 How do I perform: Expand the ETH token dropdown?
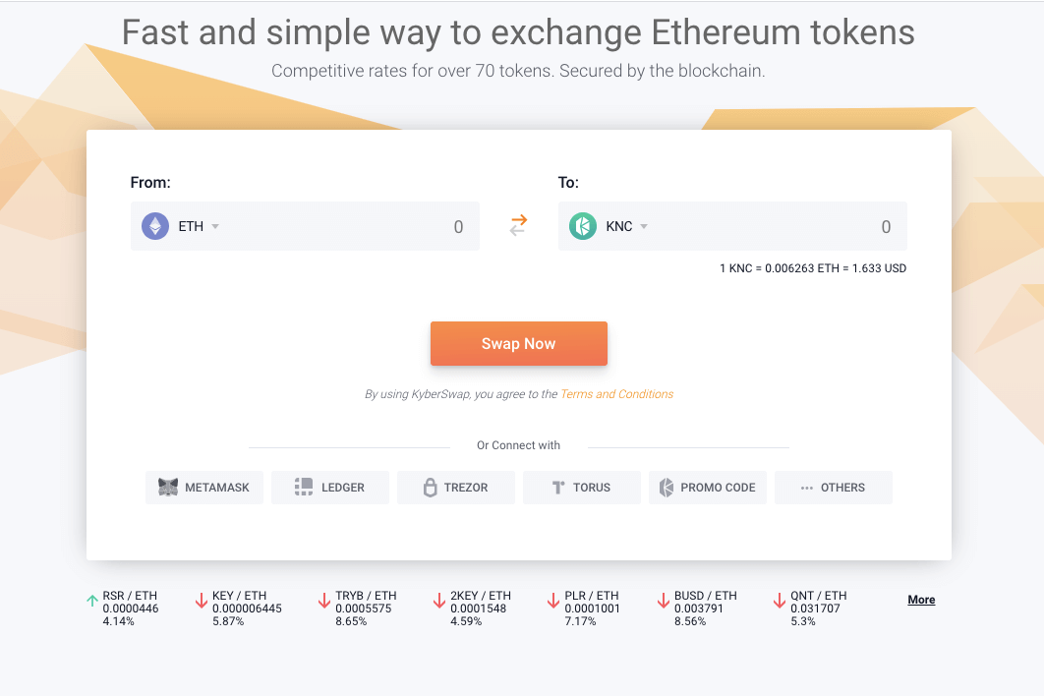point(215,226)
